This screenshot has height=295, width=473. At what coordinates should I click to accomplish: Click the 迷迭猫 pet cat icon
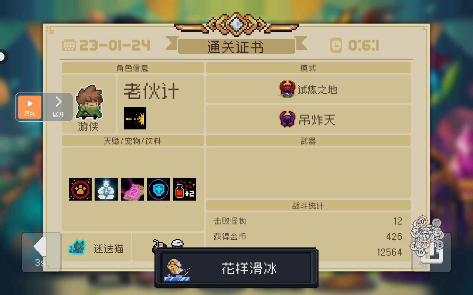click(78, 247)
